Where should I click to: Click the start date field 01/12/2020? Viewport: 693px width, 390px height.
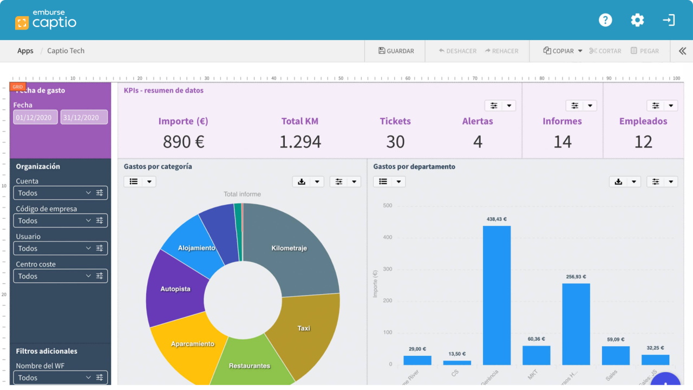36,117
